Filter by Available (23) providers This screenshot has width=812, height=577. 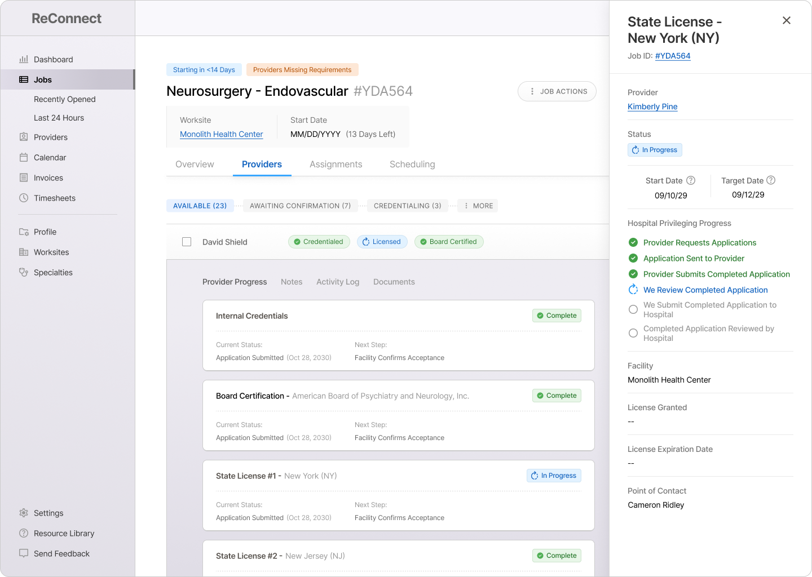[x=200, y=206]
